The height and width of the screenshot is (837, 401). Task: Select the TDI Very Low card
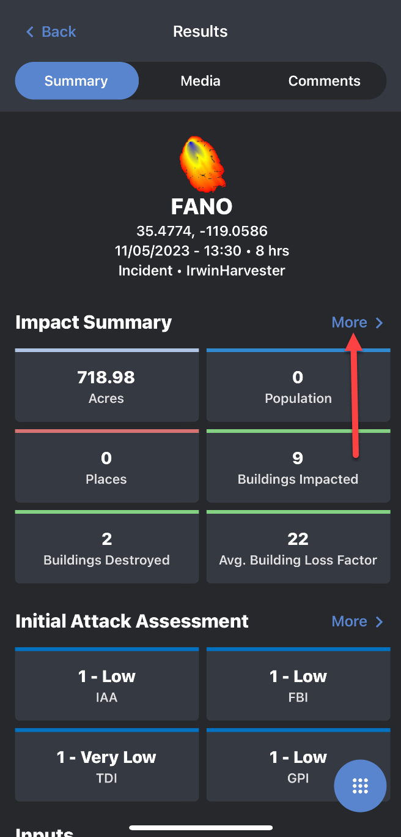107,765
